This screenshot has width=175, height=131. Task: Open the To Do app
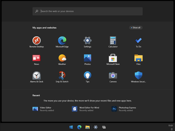coord(138,42)
